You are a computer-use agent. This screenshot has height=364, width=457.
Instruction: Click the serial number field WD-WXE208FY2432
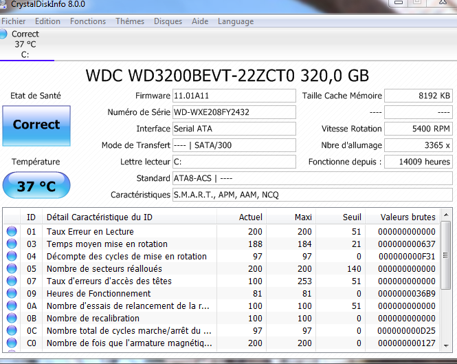pyautogui.click(x=234, y=112)
